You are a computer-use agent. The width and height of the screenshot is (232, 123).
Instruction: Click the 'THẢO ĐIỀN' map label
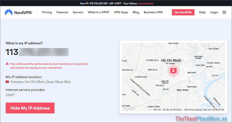click(x=200, y=65)
